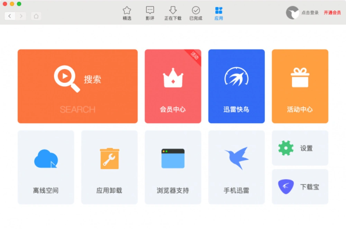Click the crown icon in 会员中心
346x229 pixels.
pos(173,78)
